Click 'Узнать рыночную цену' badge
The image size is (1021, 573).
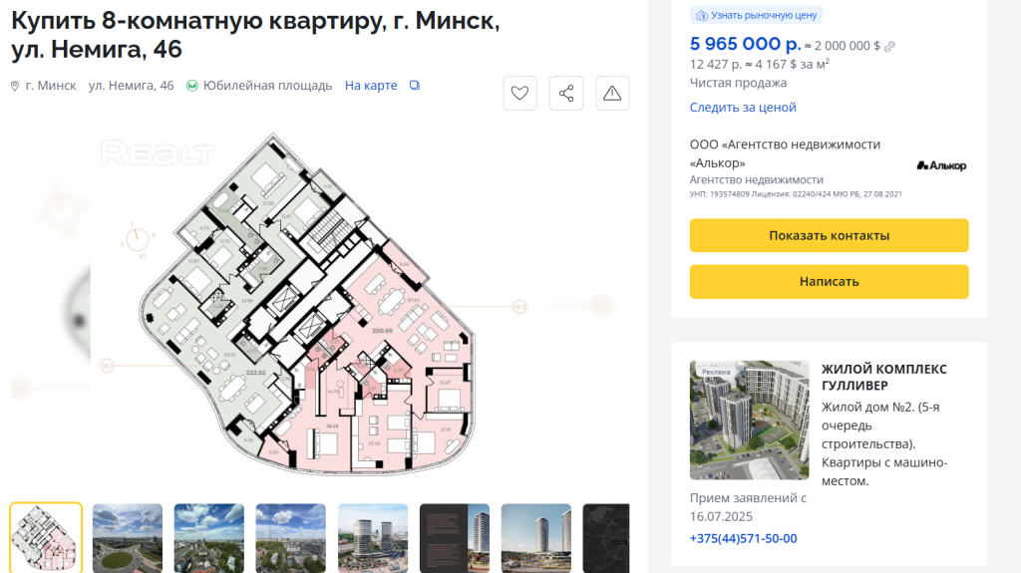click(x=756, y=15)
